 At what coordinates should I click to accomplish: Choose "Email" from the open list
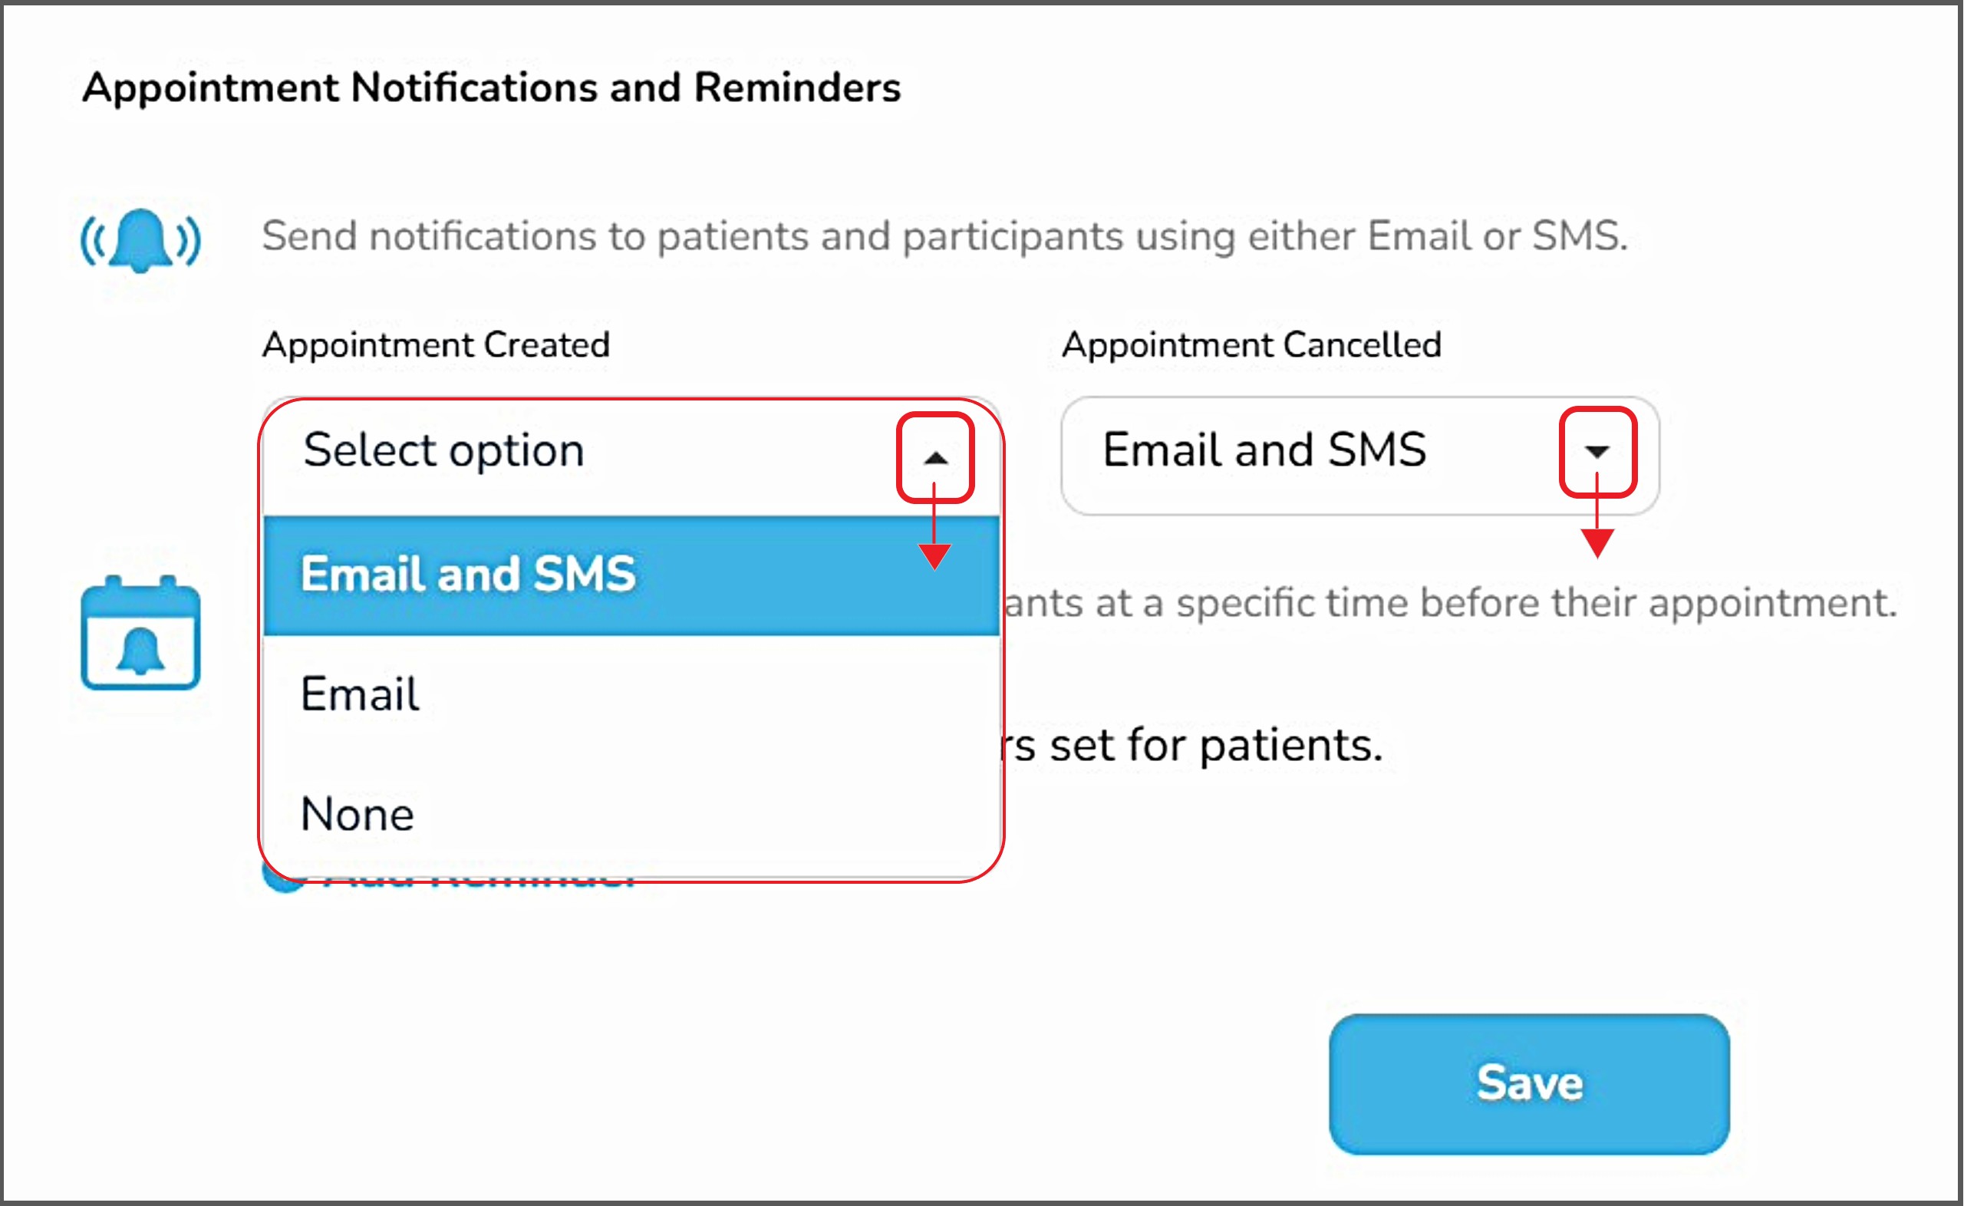[x=361, y=694]
